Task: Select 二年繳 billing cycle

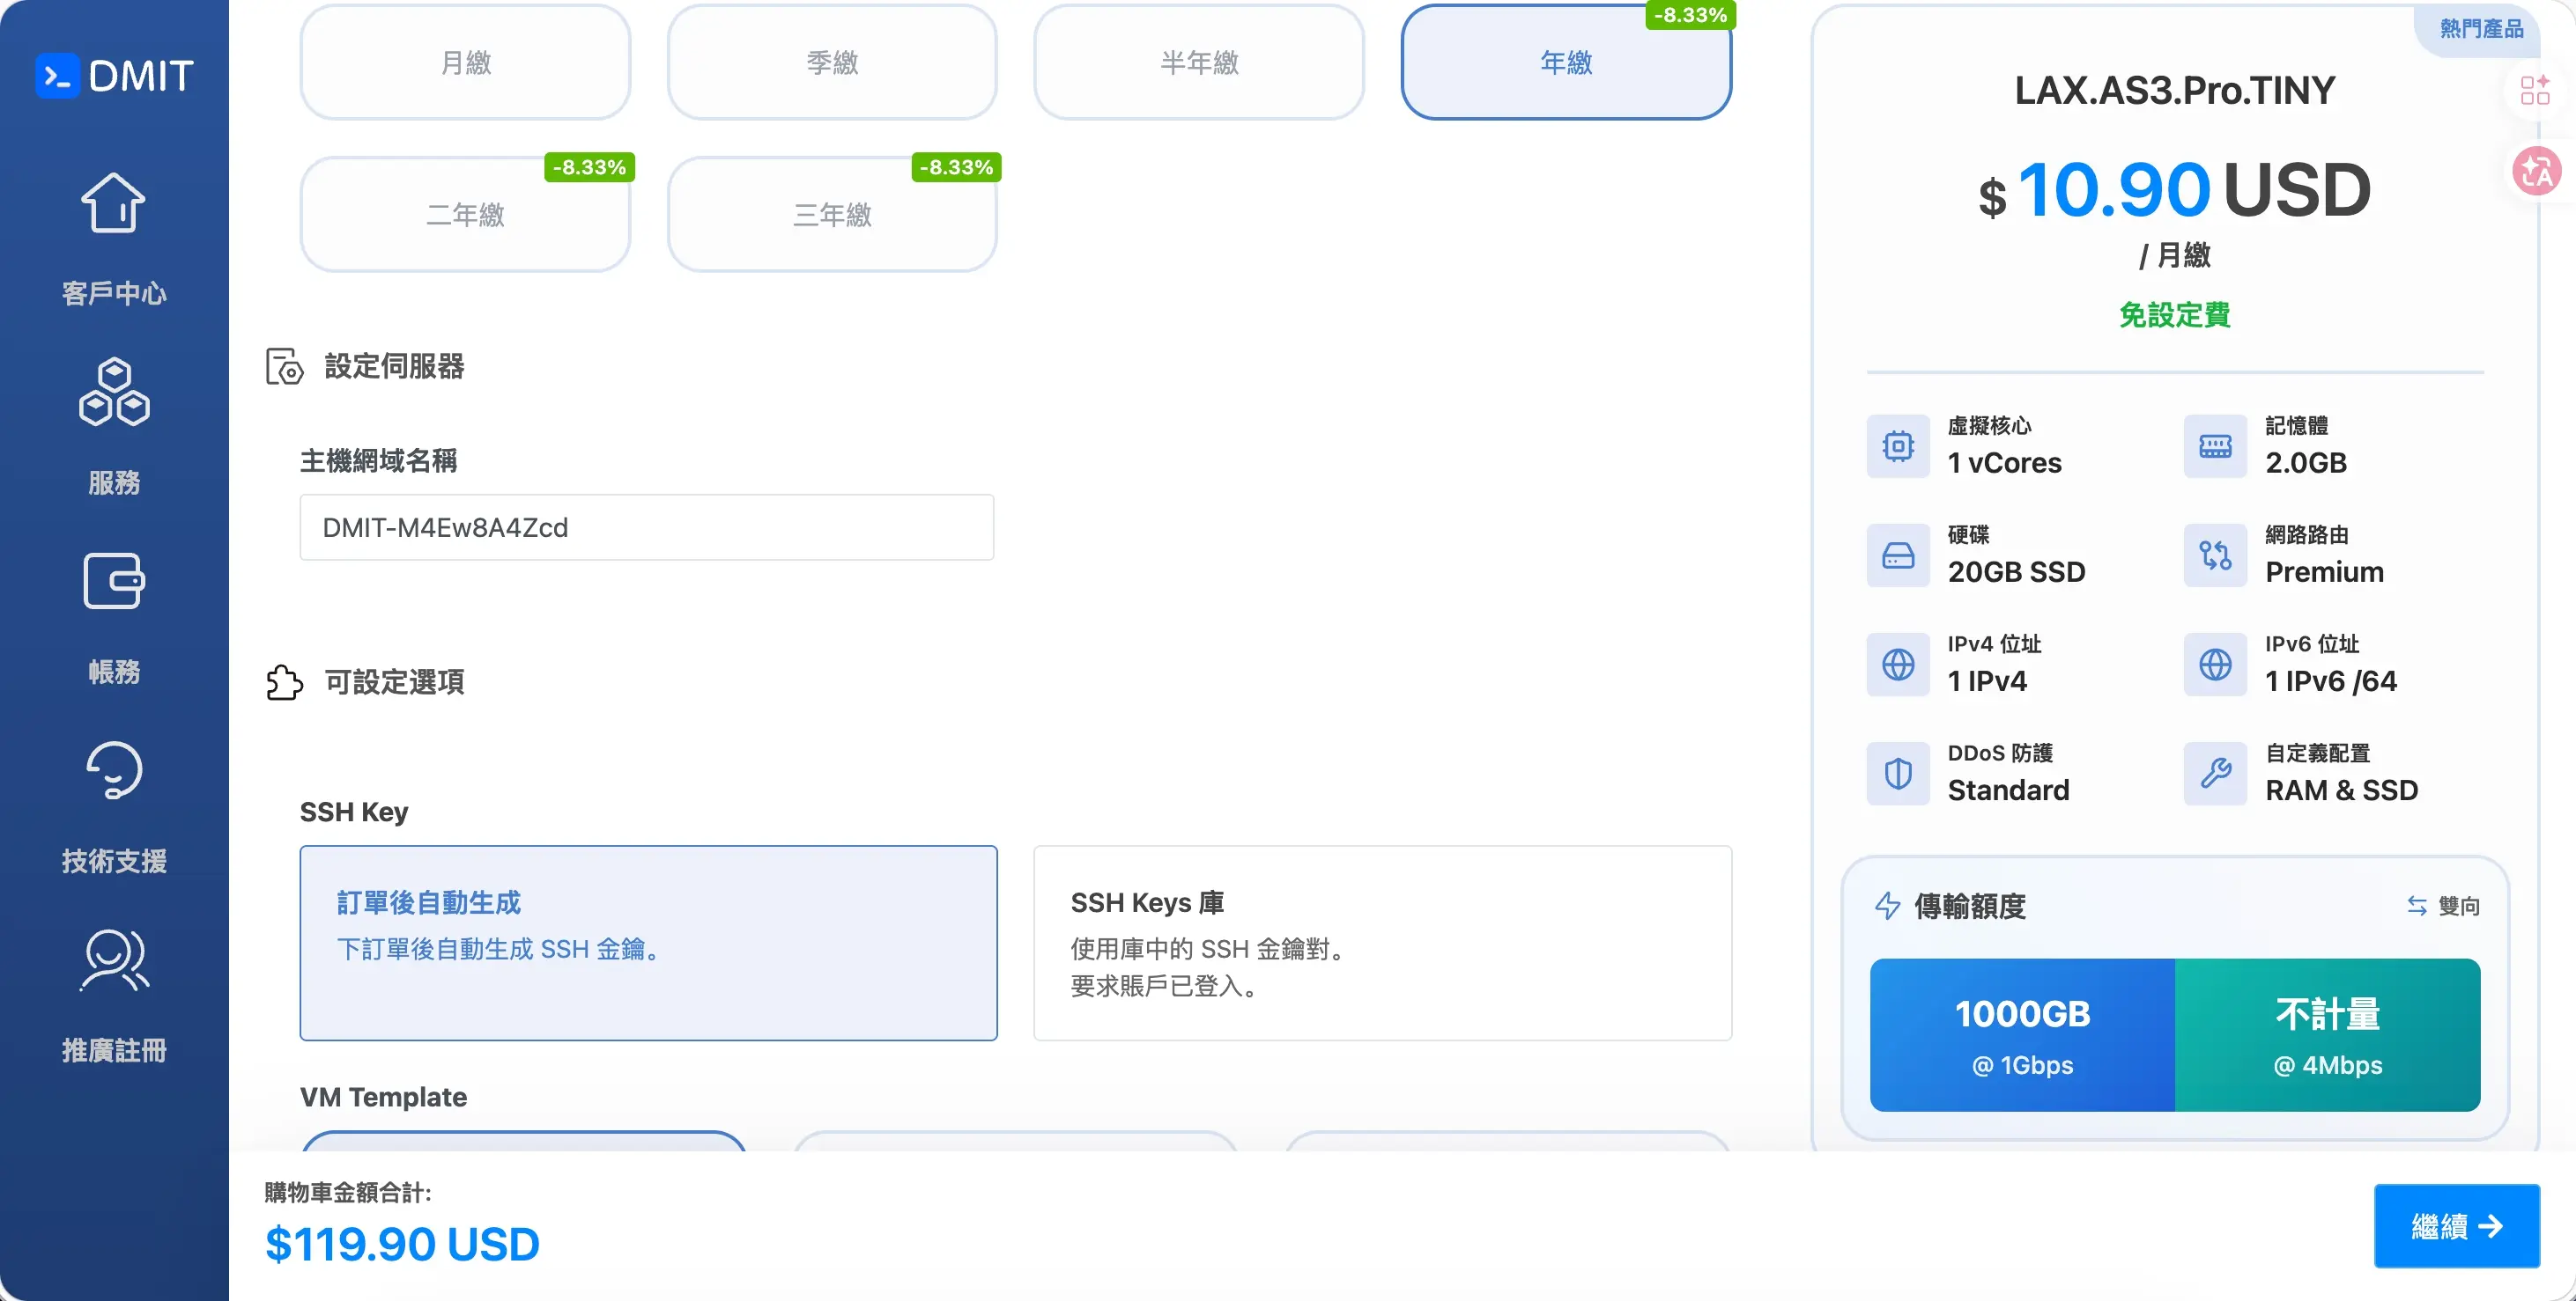Action: tap(465, 214)
